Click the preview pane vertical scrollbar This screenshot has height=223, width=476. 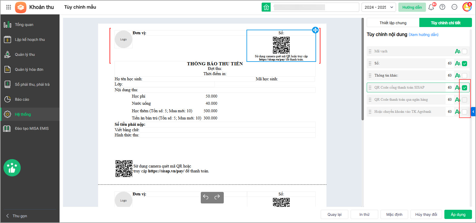363,69
